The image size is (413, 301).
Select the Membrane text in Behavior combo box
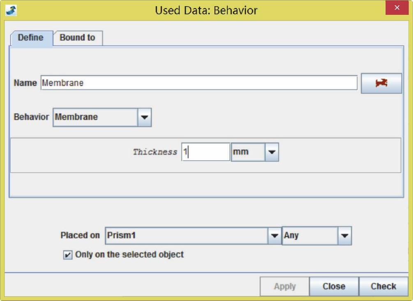coord(95,117)
